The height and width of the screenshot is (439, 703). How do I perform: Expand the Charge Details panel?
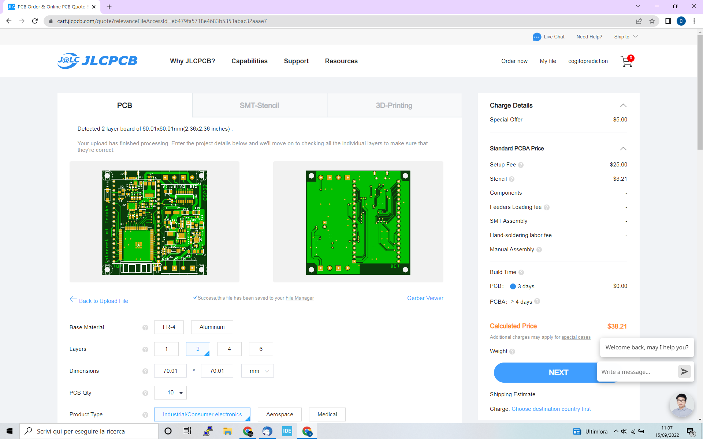[623, 105]
